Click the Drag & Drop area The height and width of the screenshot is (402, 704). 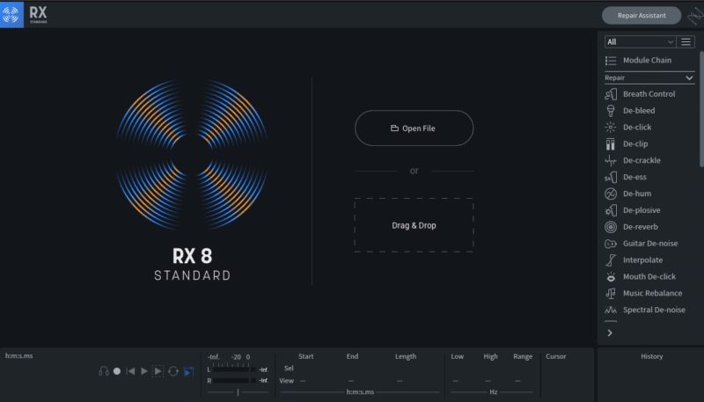tap(414, 225)
